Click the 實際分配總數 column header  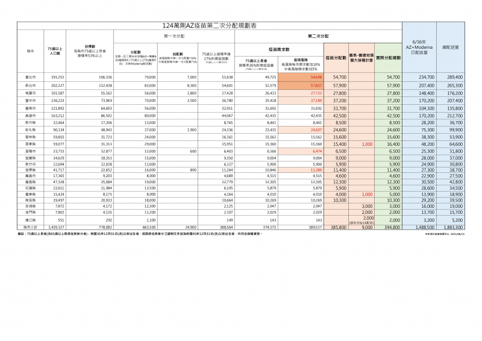click(387, 57)
